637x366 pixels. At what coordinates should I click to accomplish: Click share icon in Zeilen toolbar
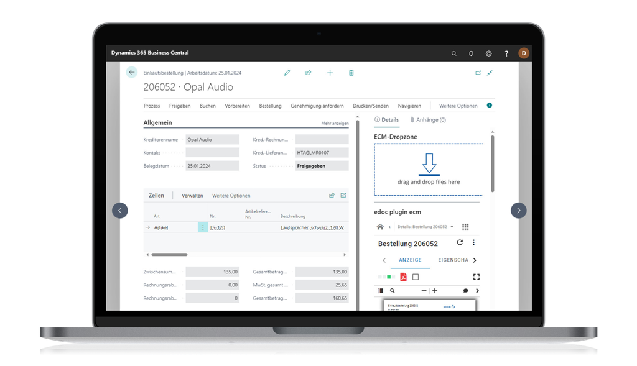332,196
